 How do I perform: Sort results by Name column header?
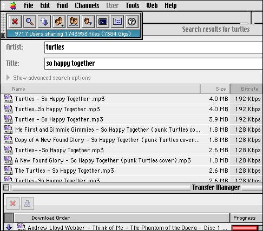[x=100, y=89]
